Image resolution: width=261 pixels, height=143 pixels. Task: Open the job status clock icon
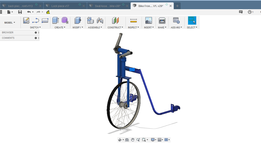[x=249, y=12]
